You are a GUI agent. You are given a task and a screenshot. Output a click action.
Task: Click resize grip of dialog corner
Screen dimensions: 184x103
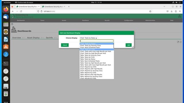(133, 47)
